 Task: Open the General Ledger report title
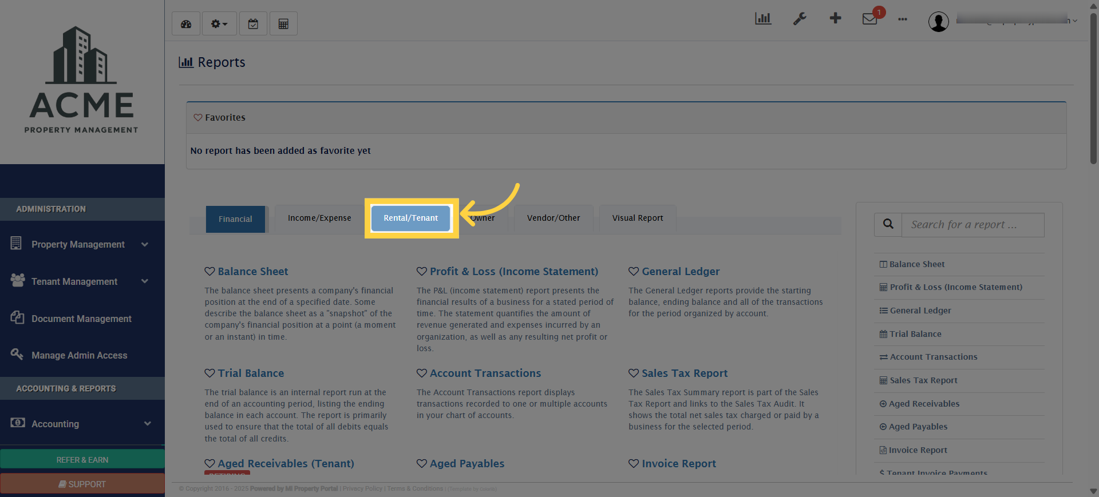click(681, 271)
